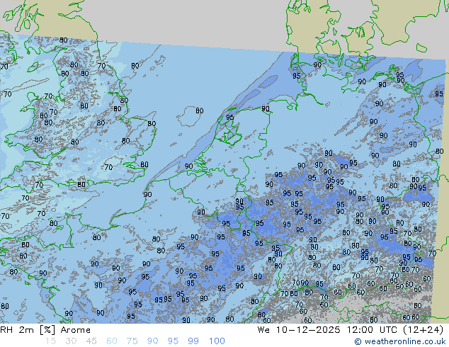This screenshot has width=449, height=347.
Task: Select the legend value 99
Action: (193, 341)
